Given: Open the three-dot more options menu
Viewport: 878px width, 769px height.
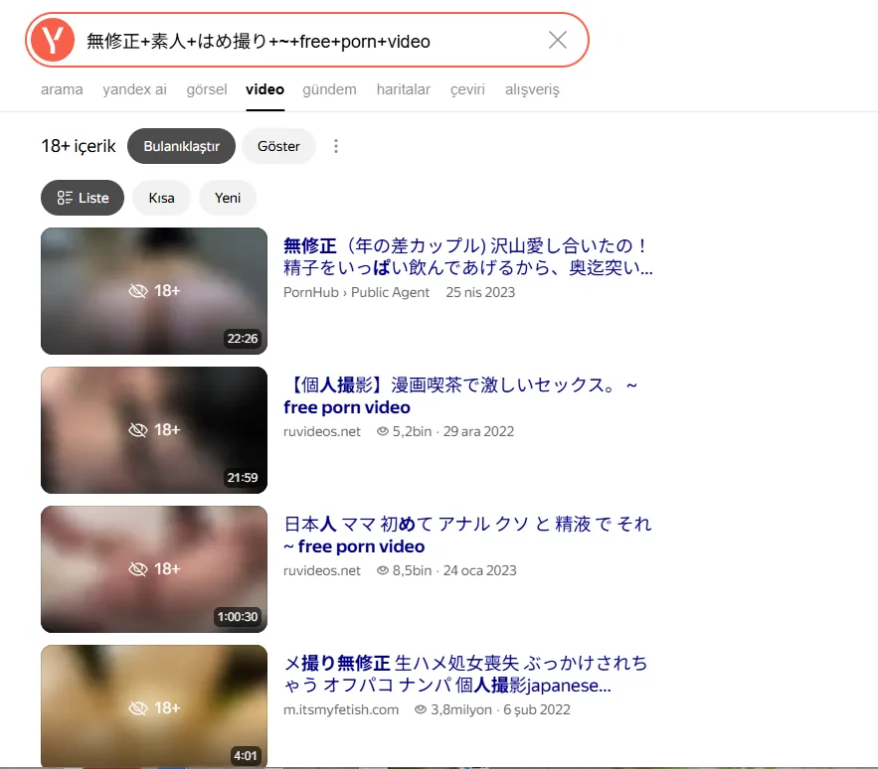Looking at the screenshot, I should 336,146.
